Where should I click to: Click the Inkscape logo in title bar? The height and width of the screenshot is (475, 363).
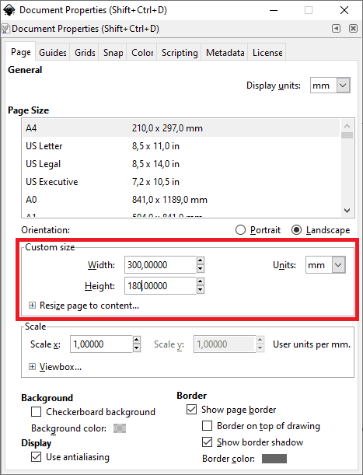coord(9,10)
